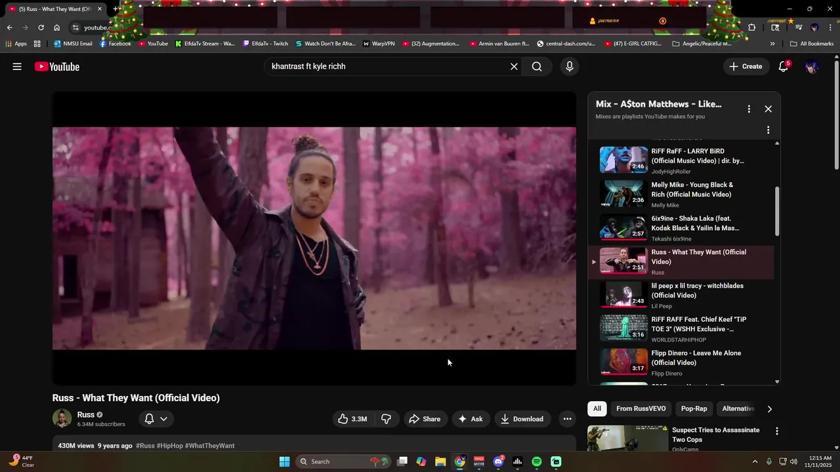Image resolution: width=840 pixels, height=472 pixels.
Task: Open playlist secondary three-dot menu
Action: click(x=768, y=130)
